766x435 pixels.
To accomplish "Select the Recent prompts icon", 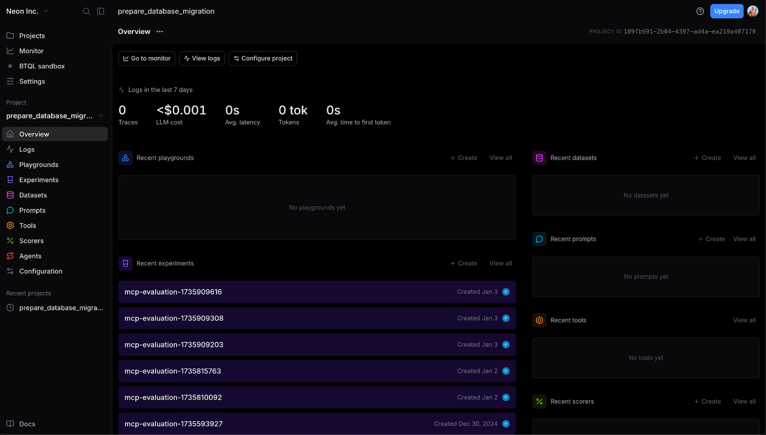I will click(539, 239).
